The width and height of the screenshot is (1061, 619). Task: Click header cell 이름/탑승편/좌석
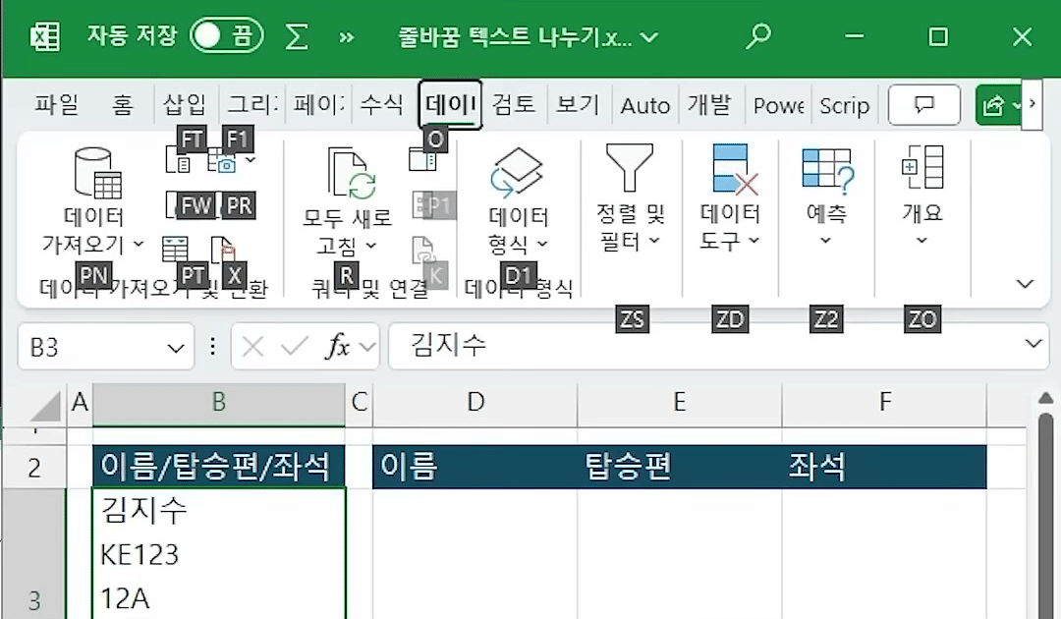click(218, 467)
